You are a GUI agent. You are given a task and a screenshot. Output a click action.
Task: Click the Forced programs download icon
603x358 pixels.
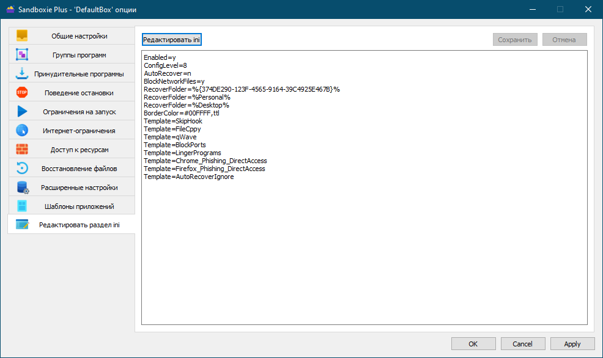(22, 73)
